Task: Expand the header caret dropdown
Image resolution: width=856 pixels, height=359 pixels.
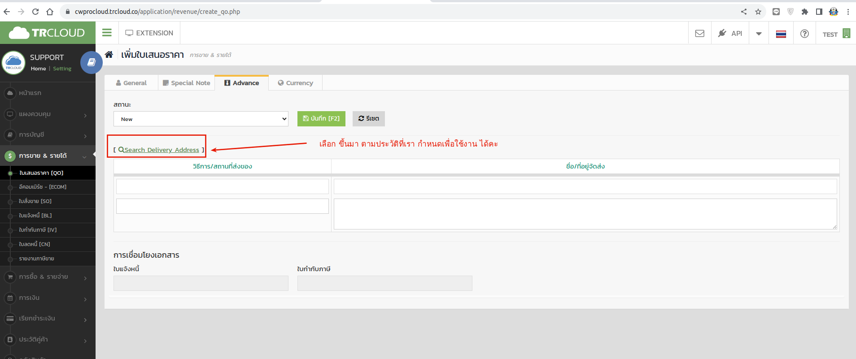Action: click(759, 34)
